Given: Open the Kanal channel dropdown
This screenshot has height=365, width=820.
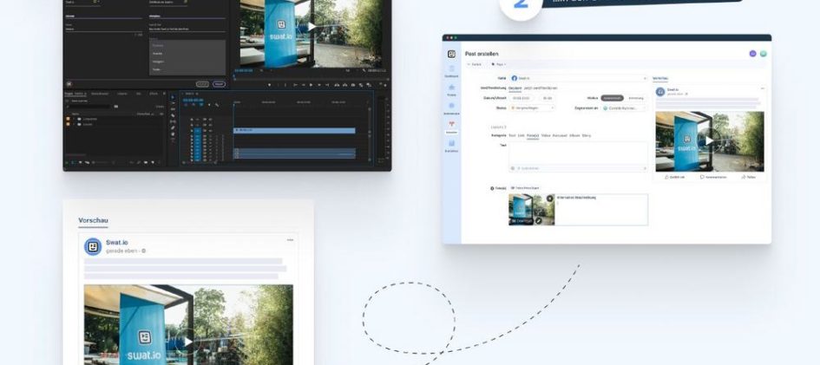Looking at the screenshot, I should (x=579, y=78).
